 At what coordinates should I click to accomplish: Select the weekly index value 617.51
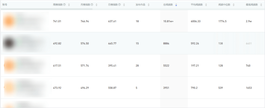click(57, 66)
